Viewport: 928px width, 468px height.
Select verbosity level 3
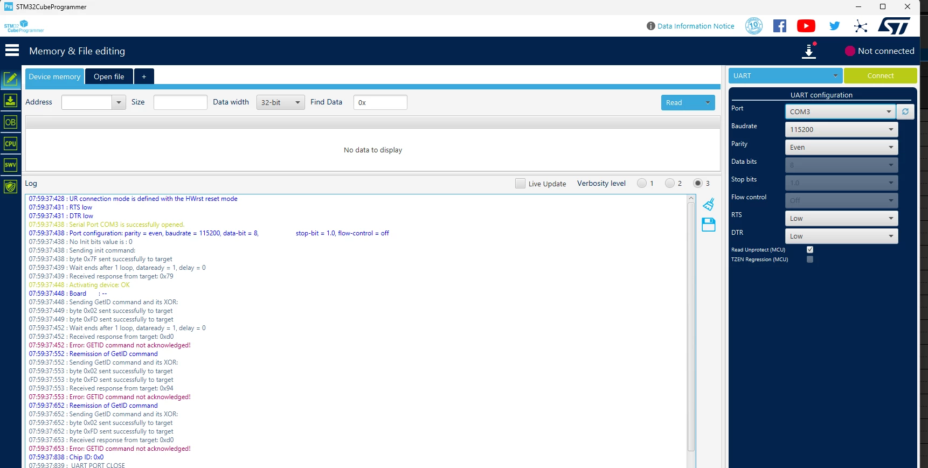(x=698, y=184)
